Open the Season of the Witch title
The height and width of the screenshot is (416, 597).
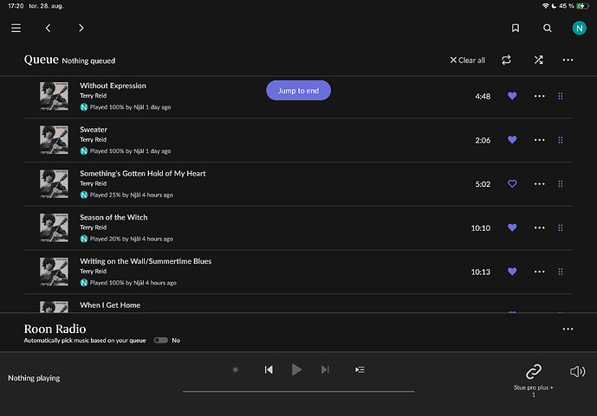pos(114,217)
